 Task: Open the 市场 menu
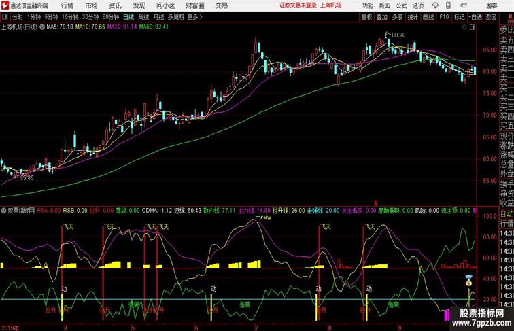tap(92, 5)
